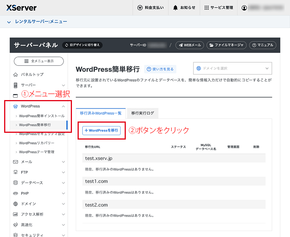This screenshot has height=237, width=290.
Task: Open ファイルマネージャ button
Action: coord(226,45)
